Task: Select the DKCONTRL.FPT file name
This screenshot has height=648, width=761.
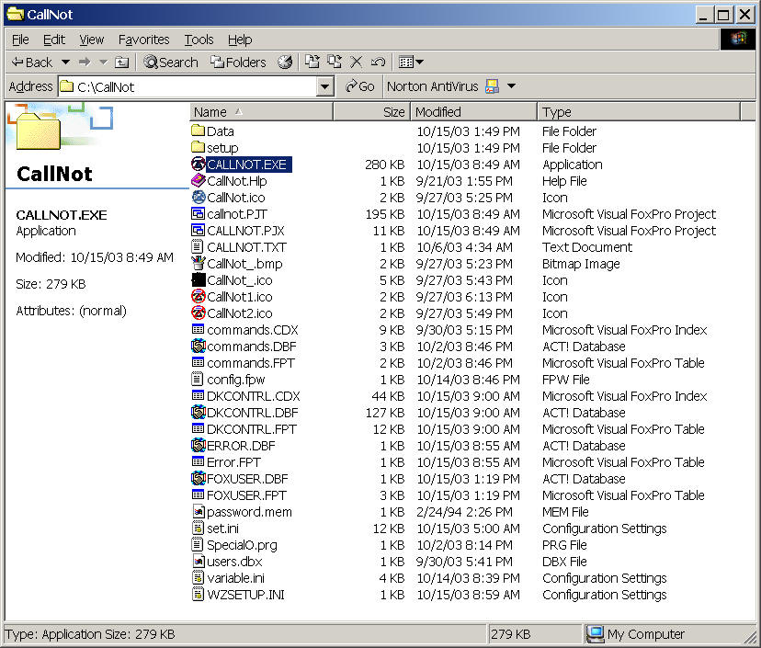Action: 252,429
